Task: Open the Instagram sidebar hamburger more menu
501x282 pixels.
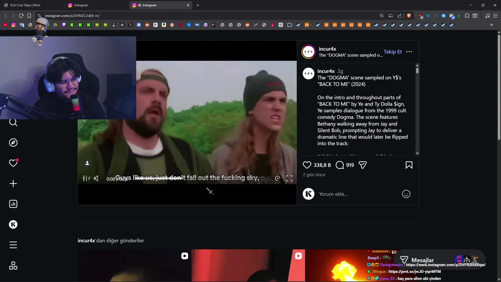Action: (13, 245)
